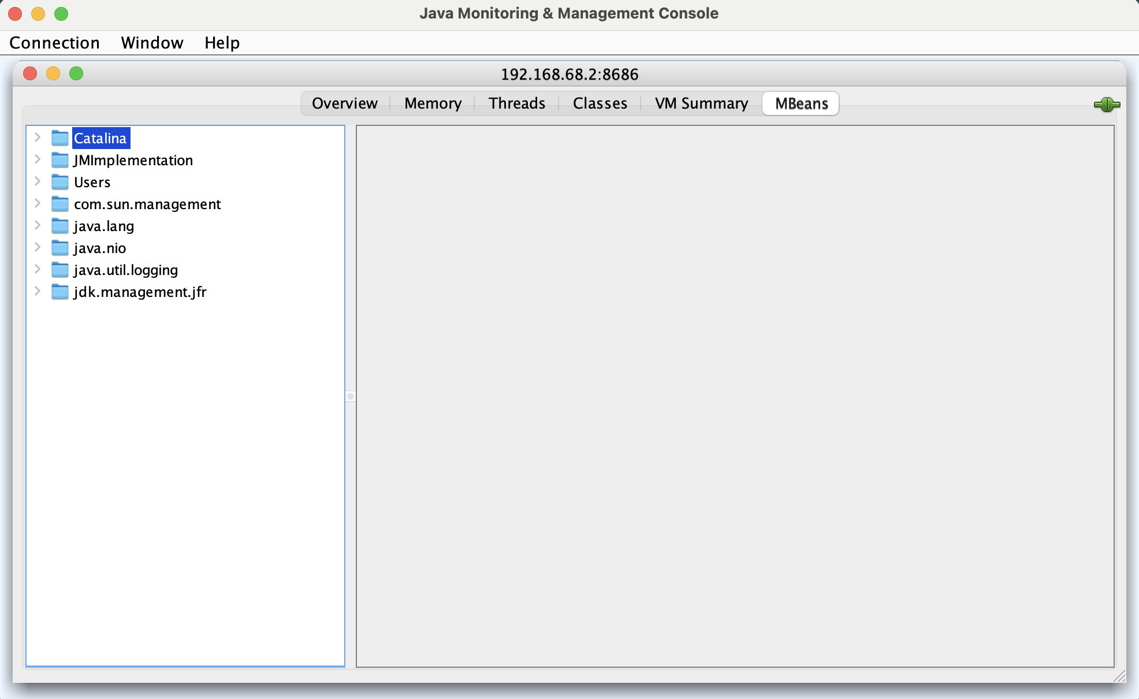Open the Connection menu
Image resolution: width=1139 pixels, height=699 pixels.
[x=54, y=43]
